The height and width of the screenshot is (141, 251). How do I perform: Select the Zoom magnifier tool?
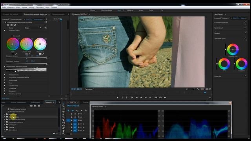(x=64, y=134)
